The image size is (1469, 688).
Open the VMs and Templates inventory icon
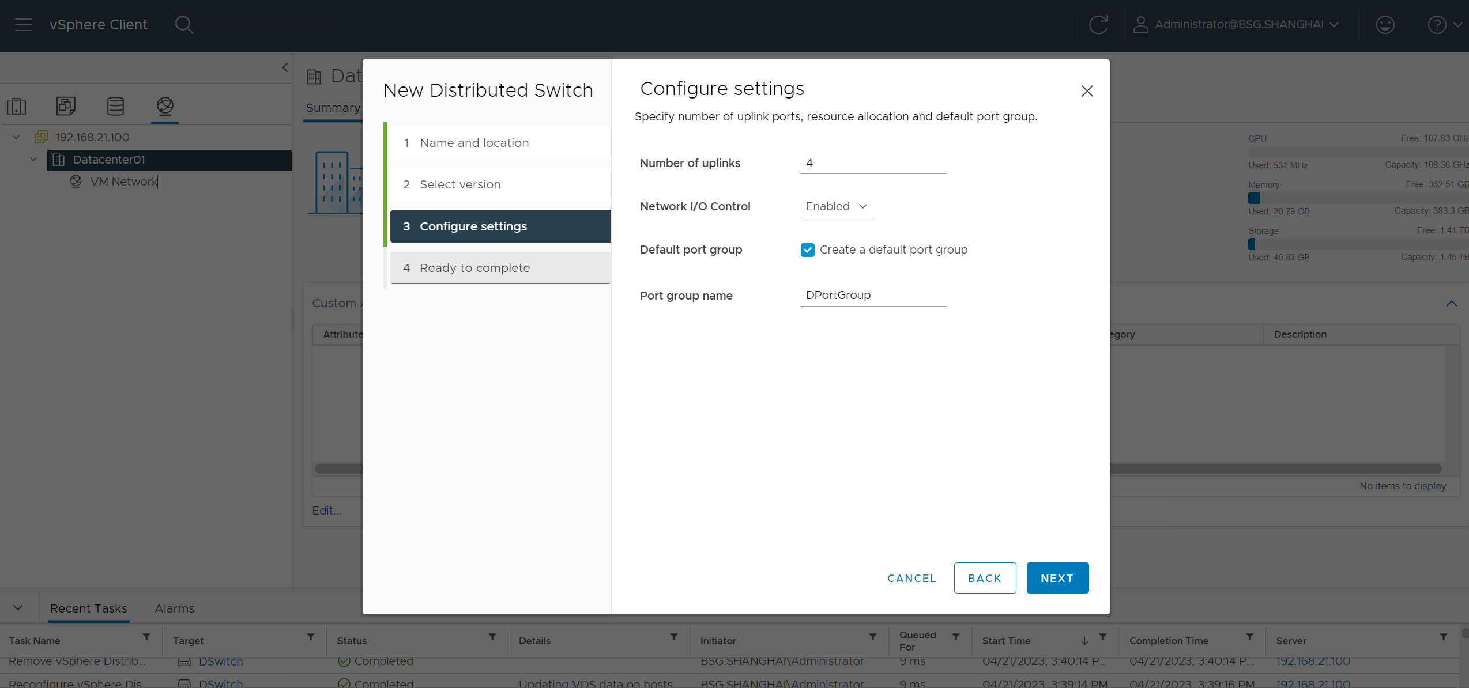[x=66, y=106]
